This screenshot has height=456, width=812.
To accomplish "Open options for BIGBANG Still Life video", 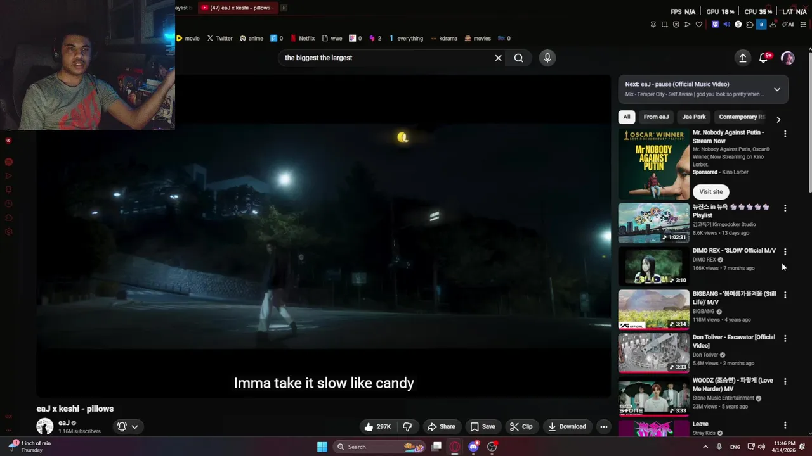I will tap(785, 295).
